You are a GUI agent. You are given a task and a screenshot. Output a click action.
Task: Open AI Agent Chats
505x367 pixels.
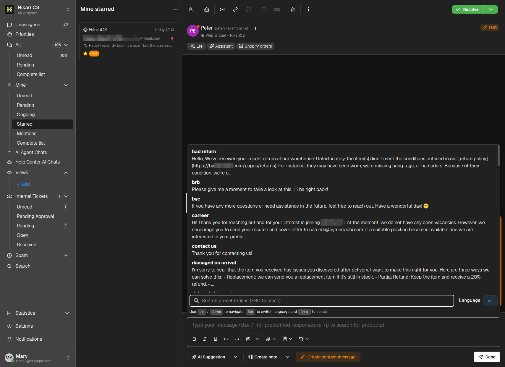pyautogui.click(x=38, y=153)
